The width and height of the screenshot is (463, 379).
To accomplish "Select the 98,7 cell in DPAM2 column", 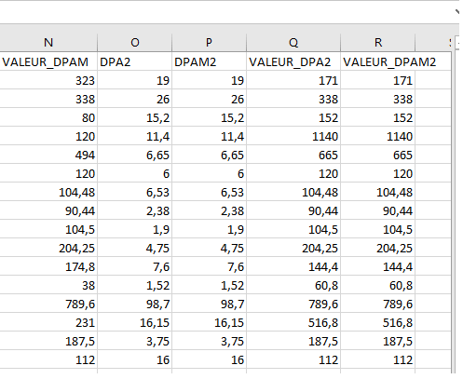I will point(209,304).
